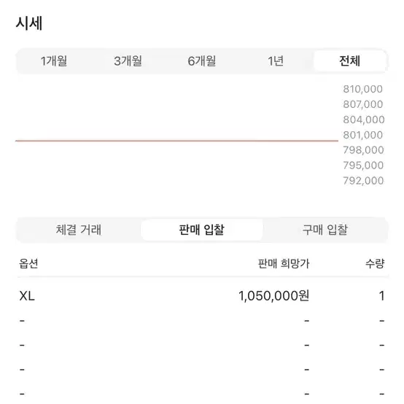Viewport: 404px width, 404px height.
Task: Switch chart range to 6개월
Action: pyautogui.click(x=202, y=61)
